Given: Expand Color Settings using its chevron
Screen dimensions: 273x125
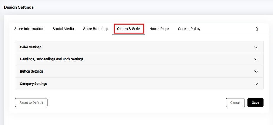Looking at the screenshot, I should click(x=256, y=47).
